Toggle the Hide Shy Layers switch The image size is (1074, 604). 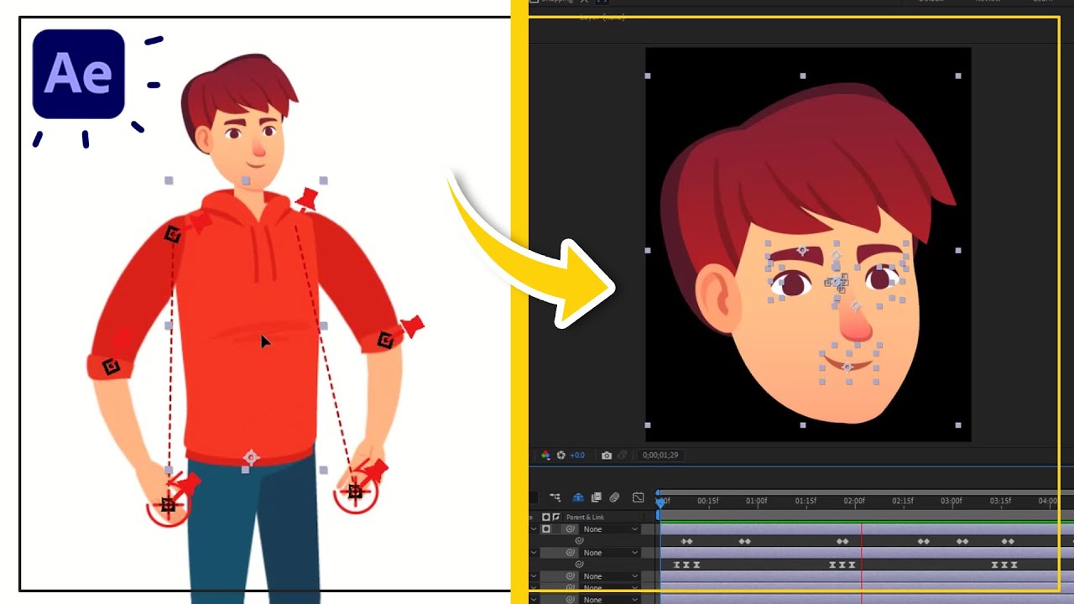click(x=578, y=497)
